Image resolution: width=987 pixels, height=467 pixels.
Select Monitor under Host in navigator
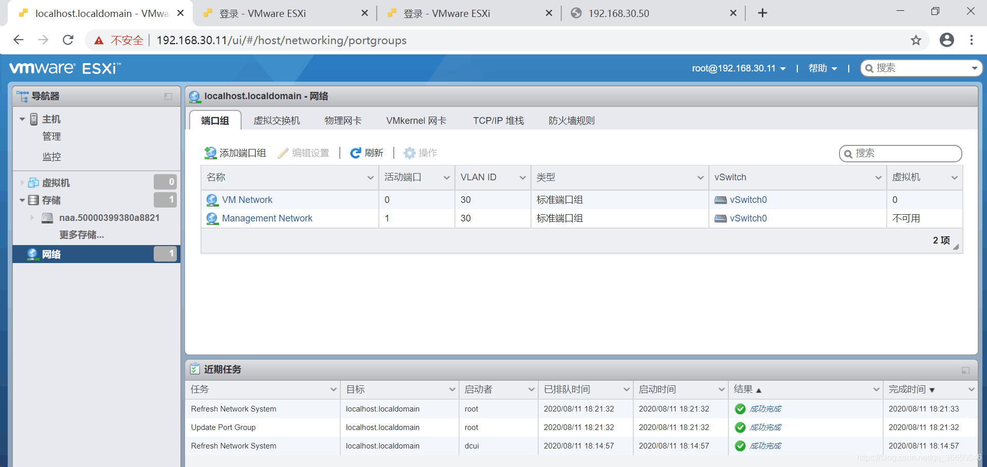(51, 157)
